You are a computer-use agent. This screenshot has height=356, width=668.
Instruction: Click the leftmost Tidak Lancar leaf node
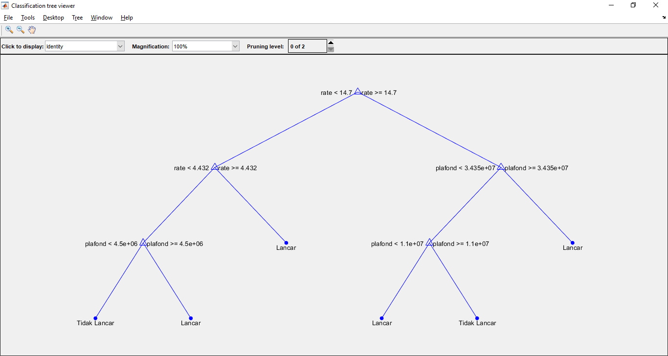point(95,318)
